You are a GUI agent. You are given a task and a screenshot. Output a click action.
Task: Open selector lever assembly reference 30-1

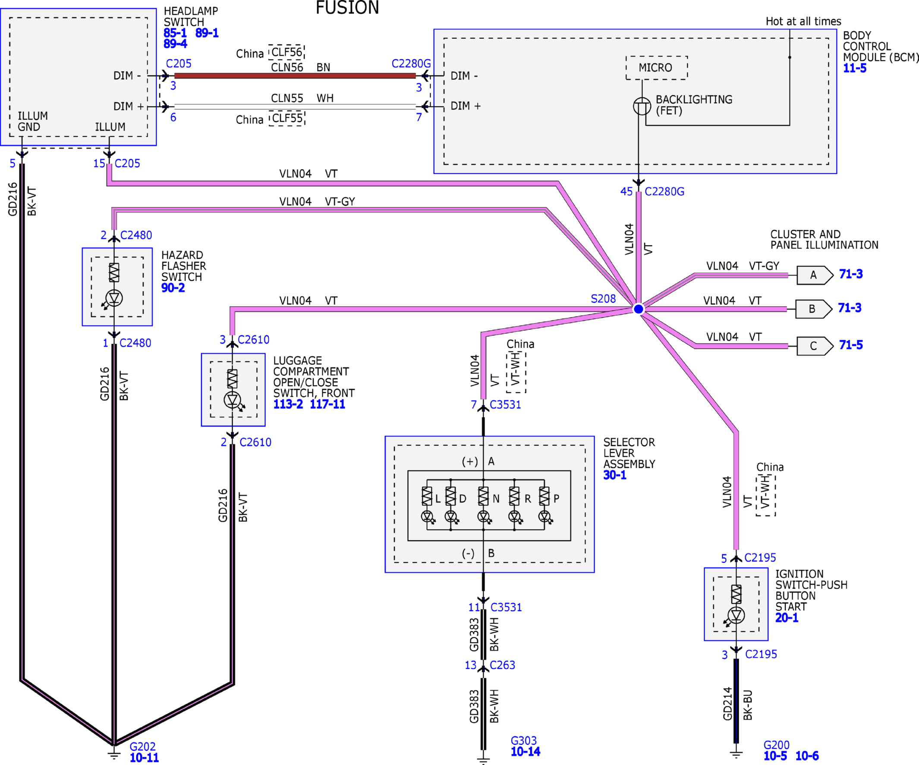pos(615,475)
